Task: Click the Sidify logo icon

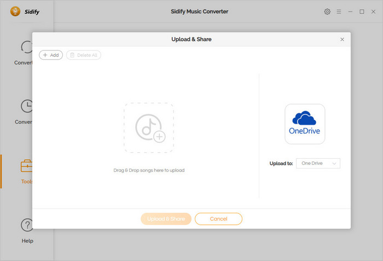Action: (x=15, y=11)
